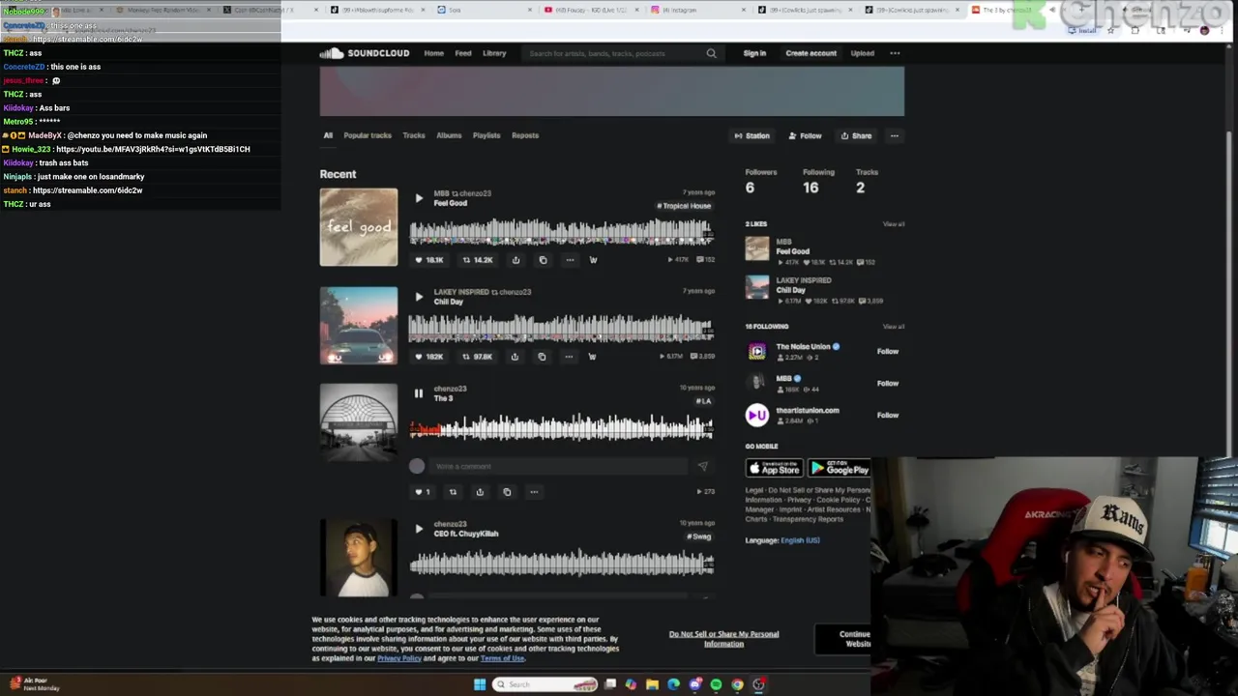Screen dimensions: 1238x696
Task: Click the SoundCloud logo
Action: (x=365, y=53)
